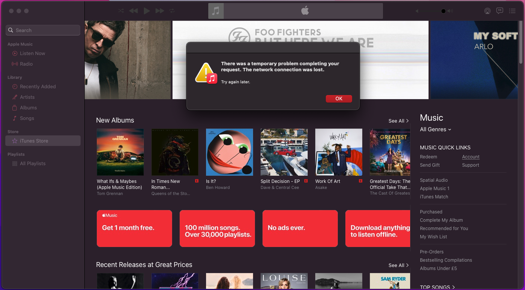
Task: Skip to the next track
Action: click(160, 11)
